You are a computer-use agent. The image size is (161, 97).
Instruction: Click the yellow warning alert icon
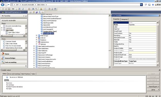[x=41, y=9]
